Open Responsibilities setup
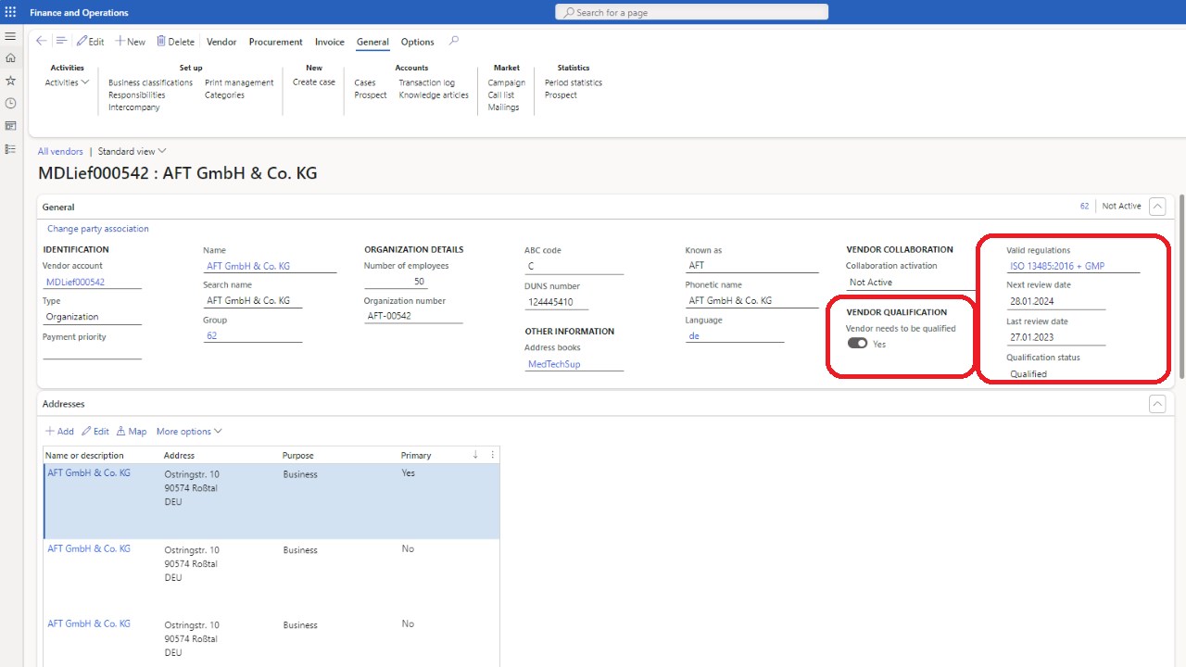The height and width of the screenshot is (667, 1186). [x=137, y=94]
